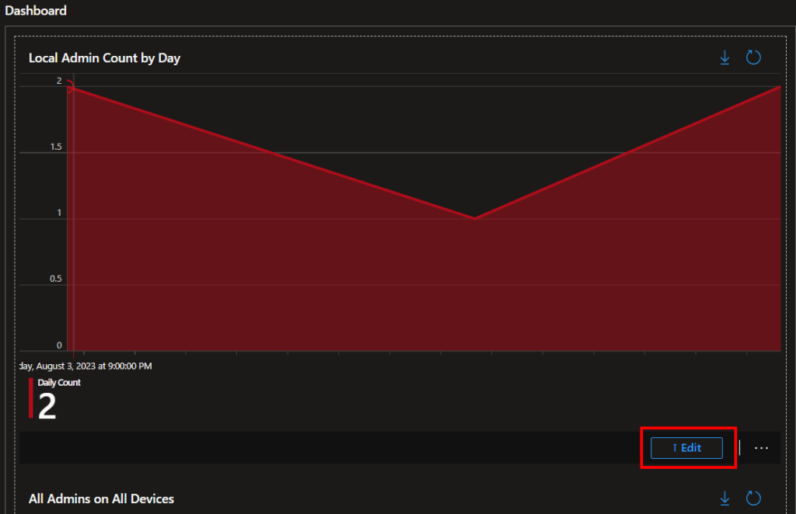Viewport: 796px width, 514px height.
Task: Refresh the Local Admin Count by Day chart
Action: point(752,58)
